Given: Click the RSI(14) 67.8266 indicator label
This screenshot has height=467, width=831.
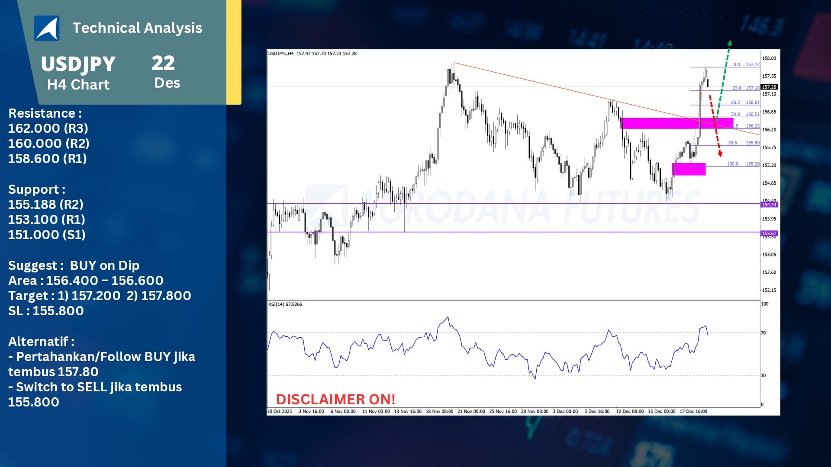Looking at the screenshot, I should (285, 304).
